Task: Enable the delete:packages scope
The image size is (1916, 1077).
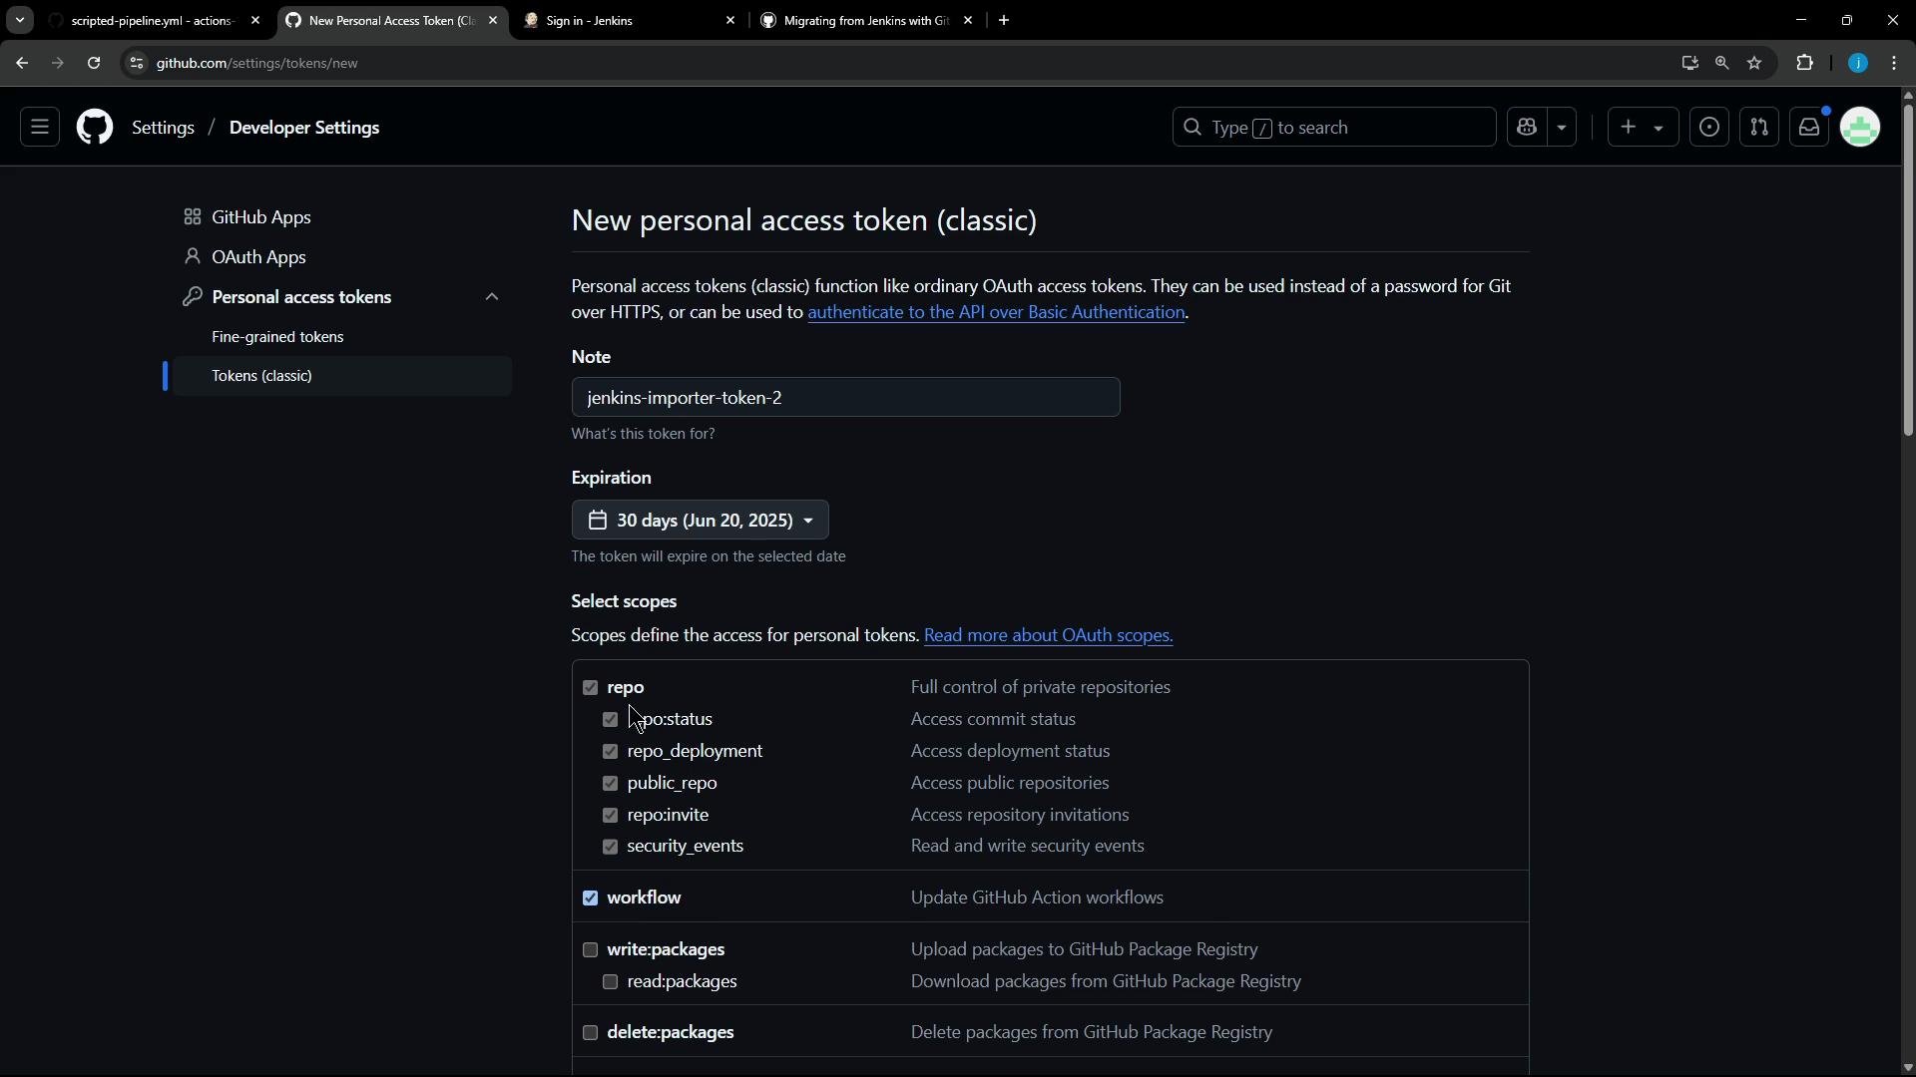Action: click(x=590, y=1032)
